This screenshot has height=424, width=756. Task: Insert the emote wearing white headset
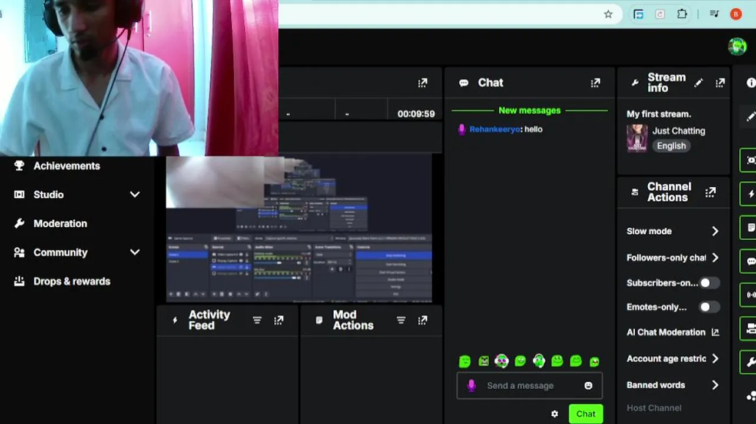click(539, 361)
